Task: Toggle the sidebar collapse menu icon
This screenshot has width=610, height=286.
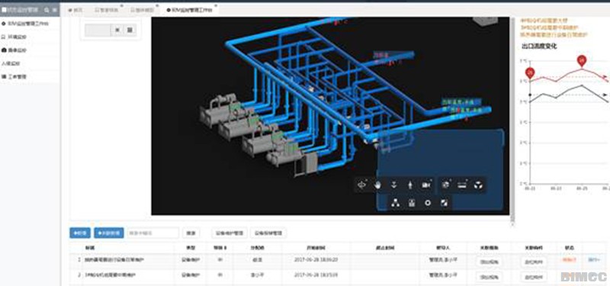Action: pyautogui.click(x=54, y=9)
